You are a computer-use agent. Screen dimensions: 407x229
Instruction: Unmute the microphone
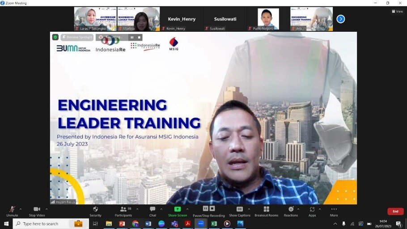(x=12, y=212)
